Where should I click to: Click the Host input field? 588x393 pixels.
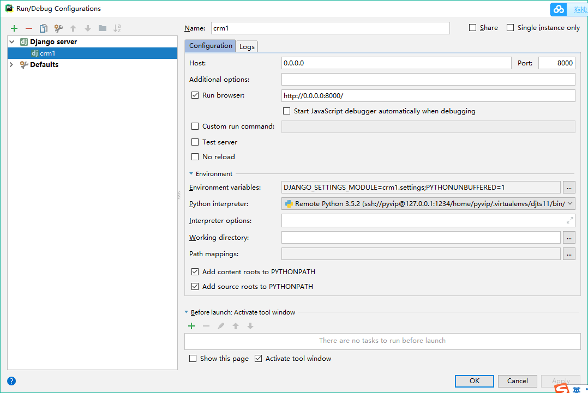pyautogui.click(x=397, y=63)
